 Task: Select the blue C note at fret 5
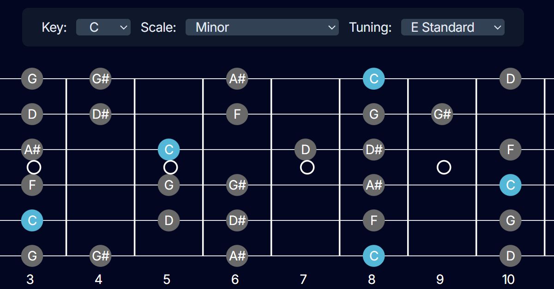pos(169,149)
